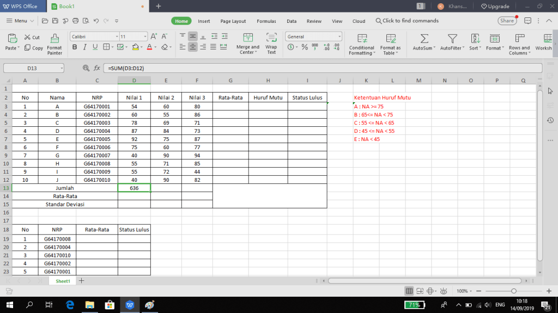Click the Save icon in quick access toolbar
This screenshot has width=558, height=313.
pyautogui.click(x=54, y=21)
